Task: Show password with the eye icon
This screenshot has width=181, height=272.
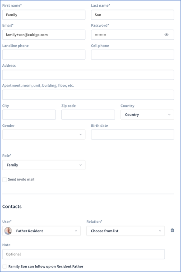Action: pyautogui.click(x=166, y=35)
